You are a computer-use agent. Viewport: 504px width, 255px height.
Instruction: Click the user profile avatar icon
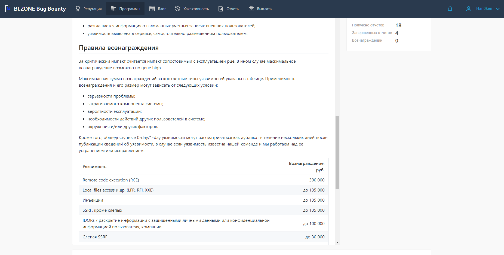pyautogui.click(x=469, y=9)
